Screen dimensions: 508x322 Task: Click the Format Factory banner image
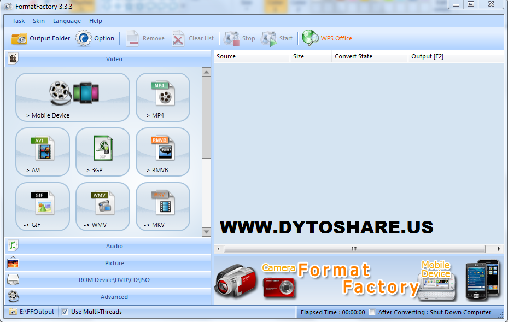[358, 280]
